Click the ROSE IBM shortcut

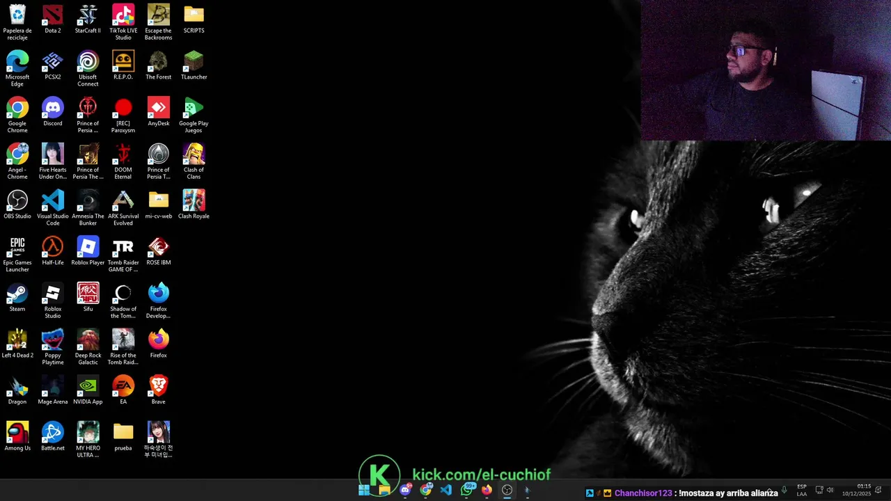158,251
